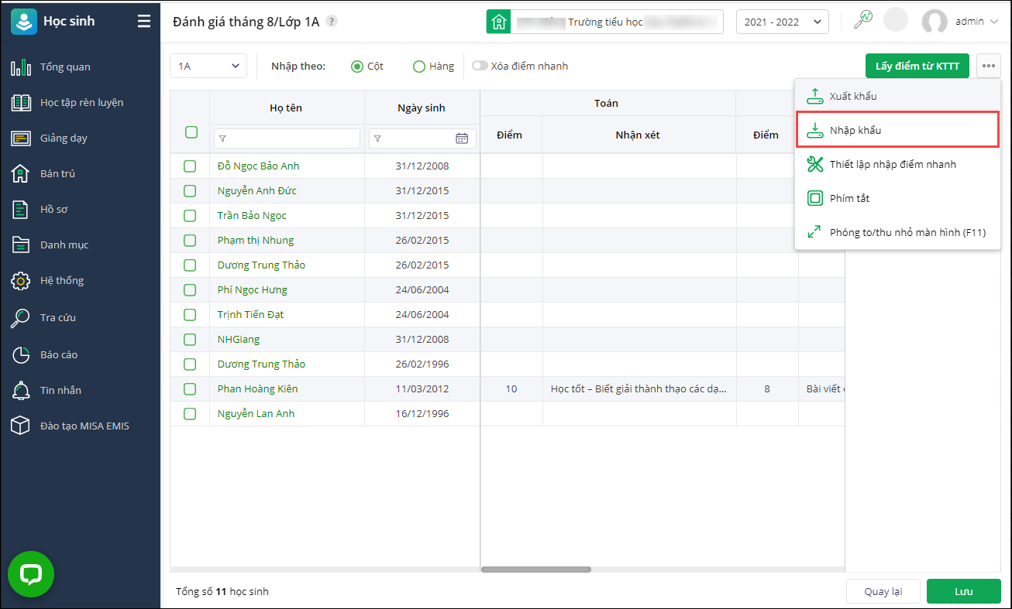Open Danh mục folder icon

[x=21, y=245]
